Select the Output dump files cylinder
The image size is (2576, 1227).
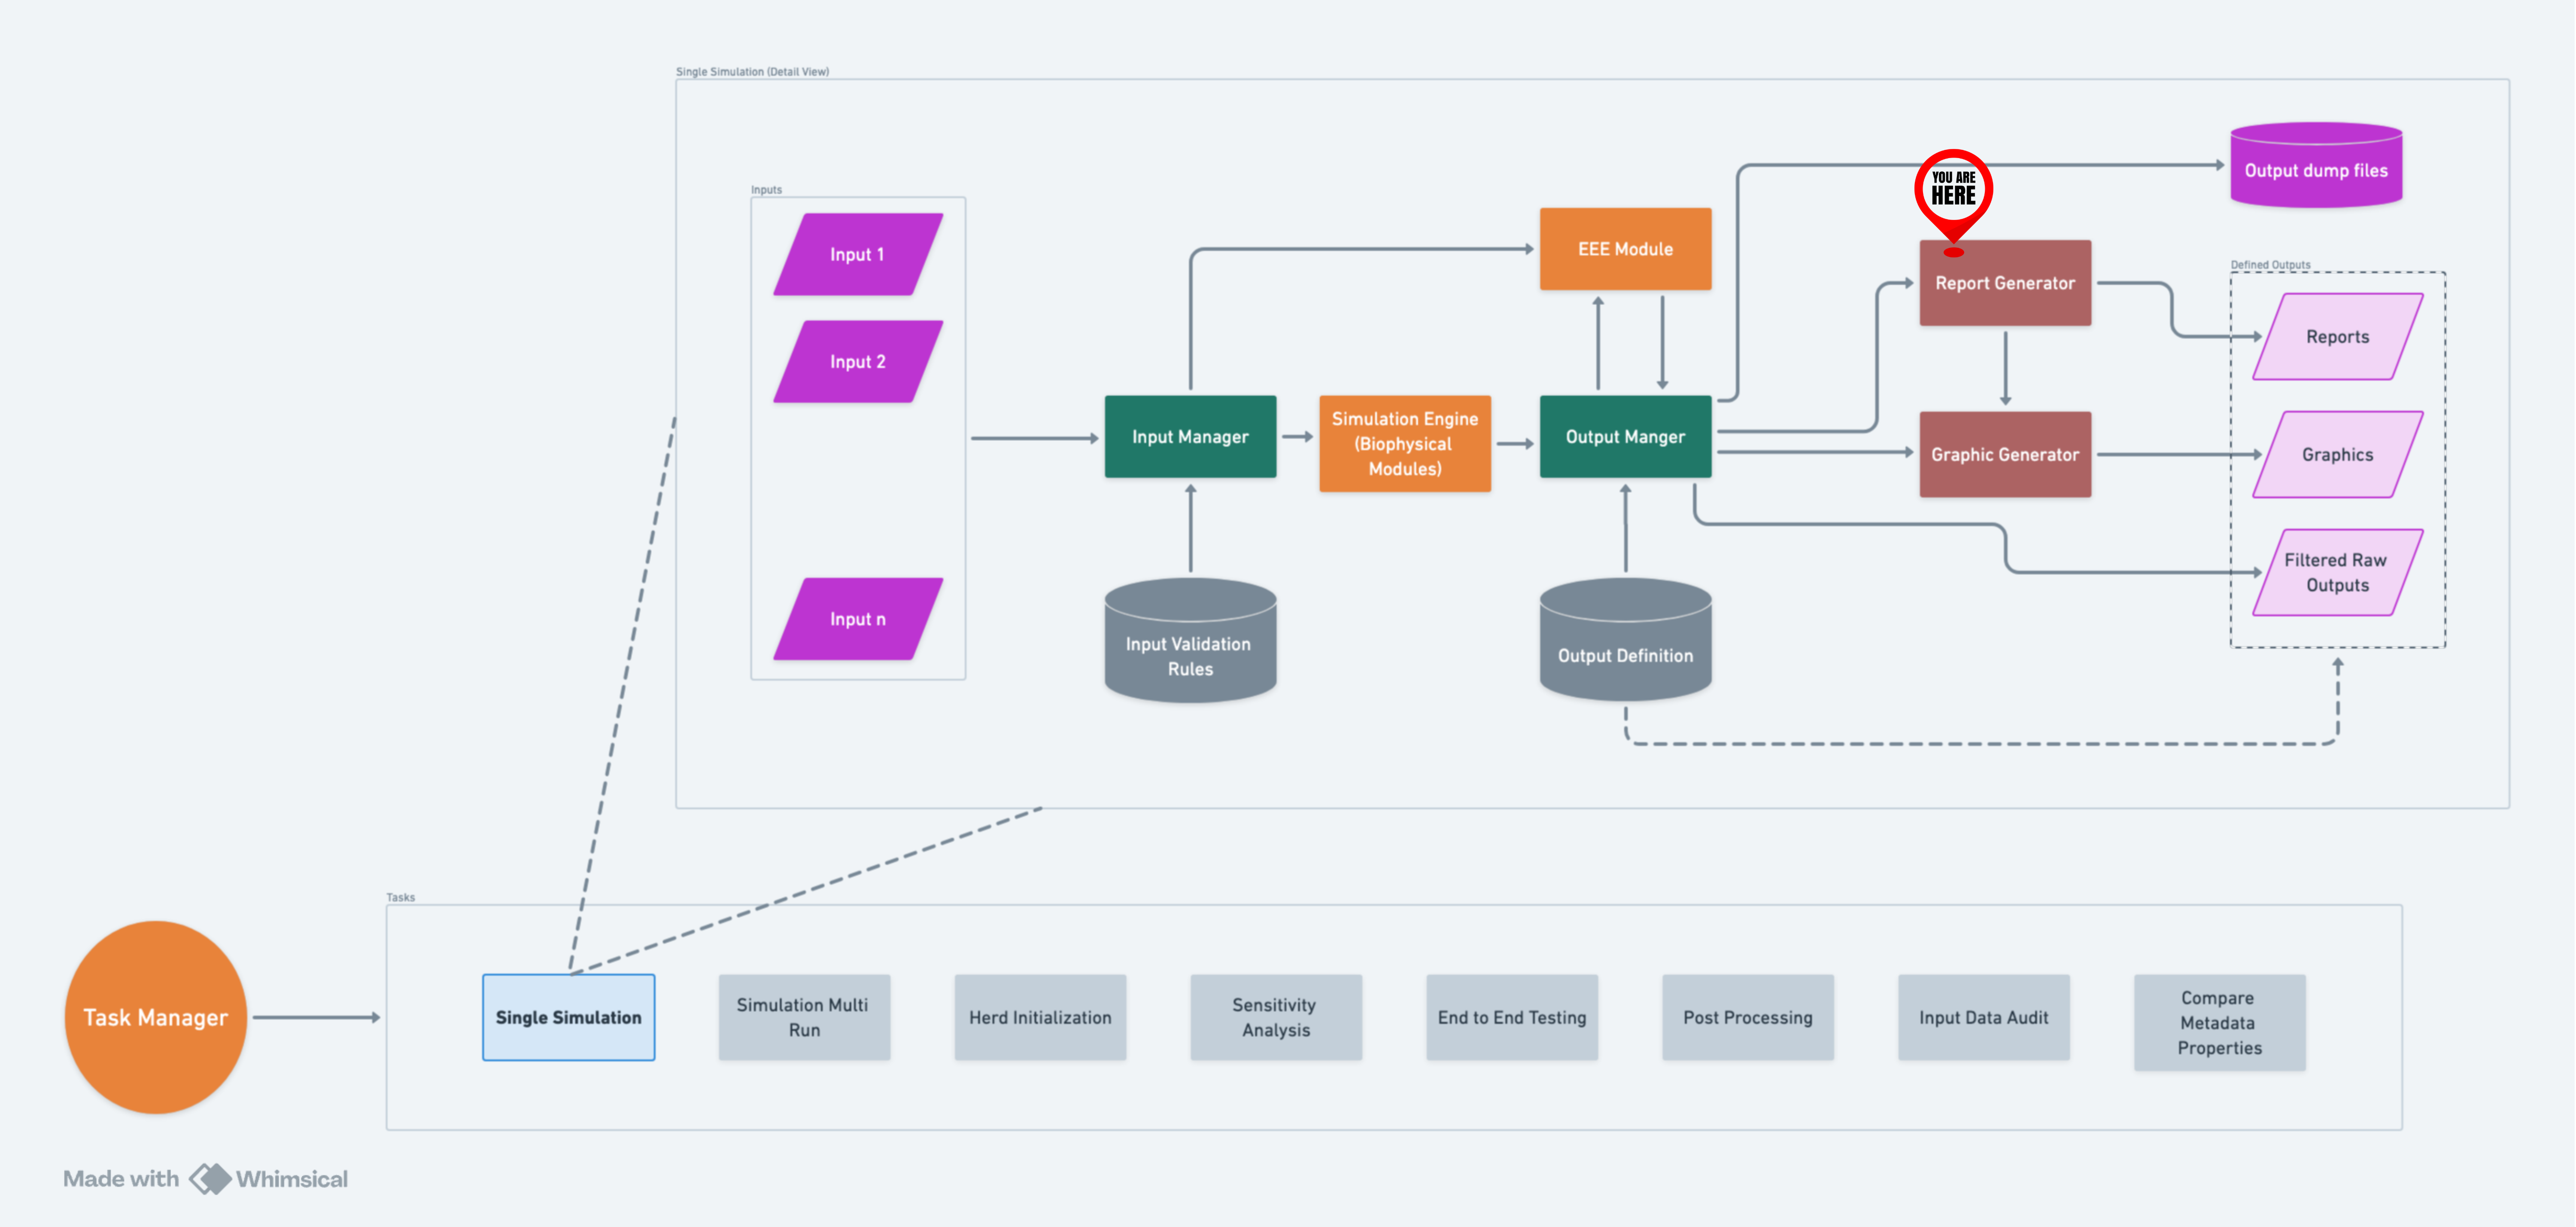pos(2316,165)
